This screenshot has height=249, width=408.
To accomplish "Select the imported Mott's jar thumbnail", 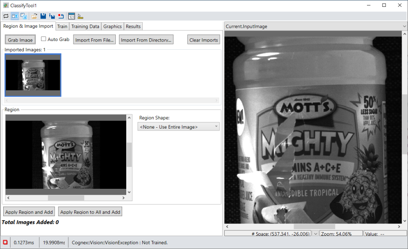I will 33,75.
